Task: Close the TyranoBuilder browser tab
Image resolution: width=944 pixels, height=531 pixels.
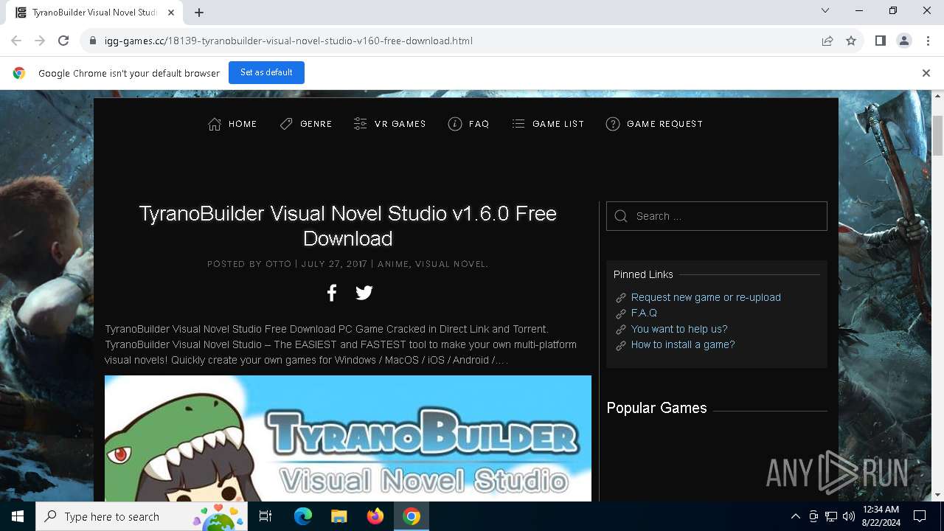Action: coord(171,13)
